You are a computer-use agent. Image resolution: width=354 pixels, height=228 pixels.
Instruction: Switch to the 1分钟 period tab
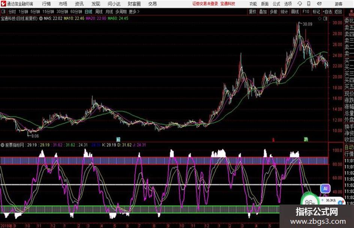coord(23,12)
